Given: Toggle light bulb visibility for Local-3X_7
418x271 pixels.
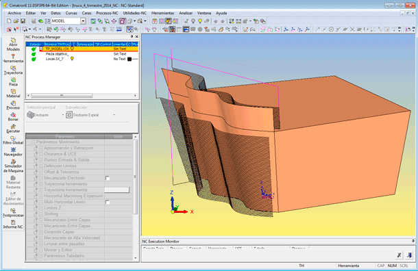Looking at the screenshot, I should tap(72, 59).
